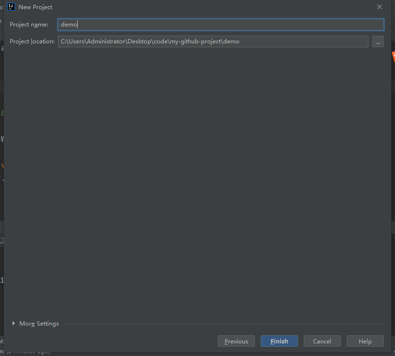Go back with the Previous button

pyautogui.click(x=236, y=341)
